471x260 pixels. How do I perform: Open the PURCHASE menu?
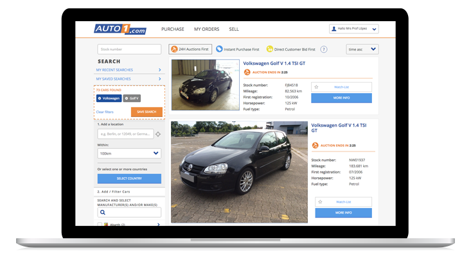point(173,29)
